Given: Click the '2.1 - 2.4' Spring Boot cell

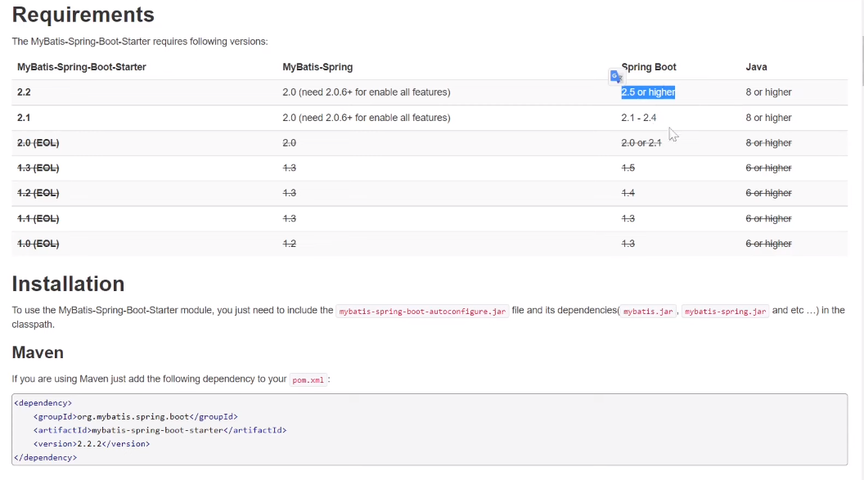Looking at the screenshot, I should pos(638,118).
